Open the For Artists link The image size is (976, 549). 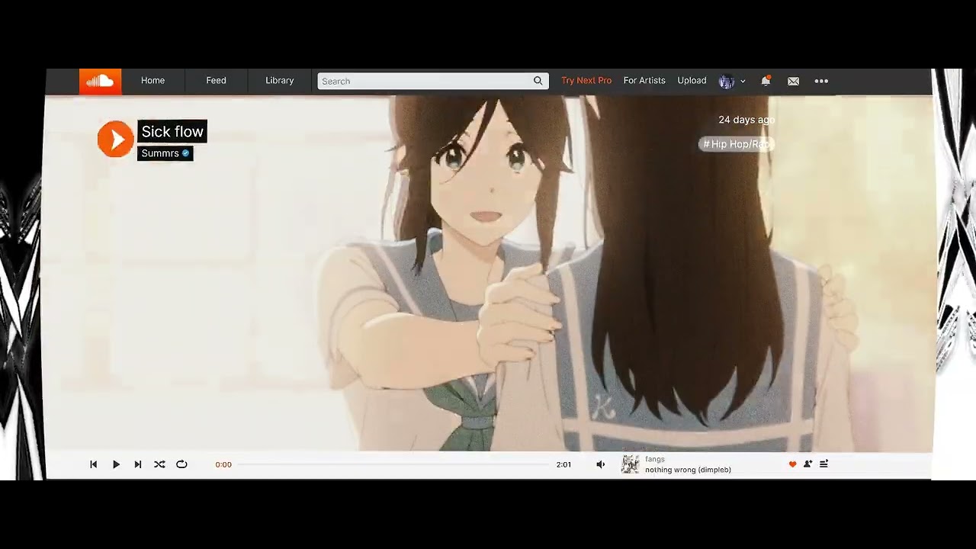pyautogui.click(x=644, y=81)
